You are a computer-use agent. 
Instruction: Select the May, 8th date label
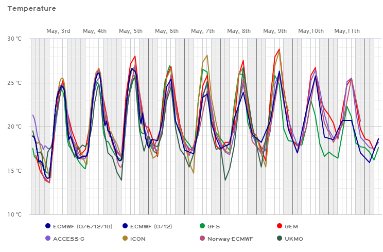pyautogui.click(x=239, y=31)
